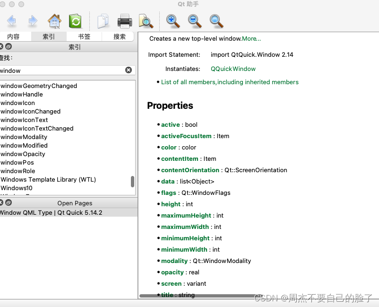Clear the search box via the X icon

(x=128, y=70)
